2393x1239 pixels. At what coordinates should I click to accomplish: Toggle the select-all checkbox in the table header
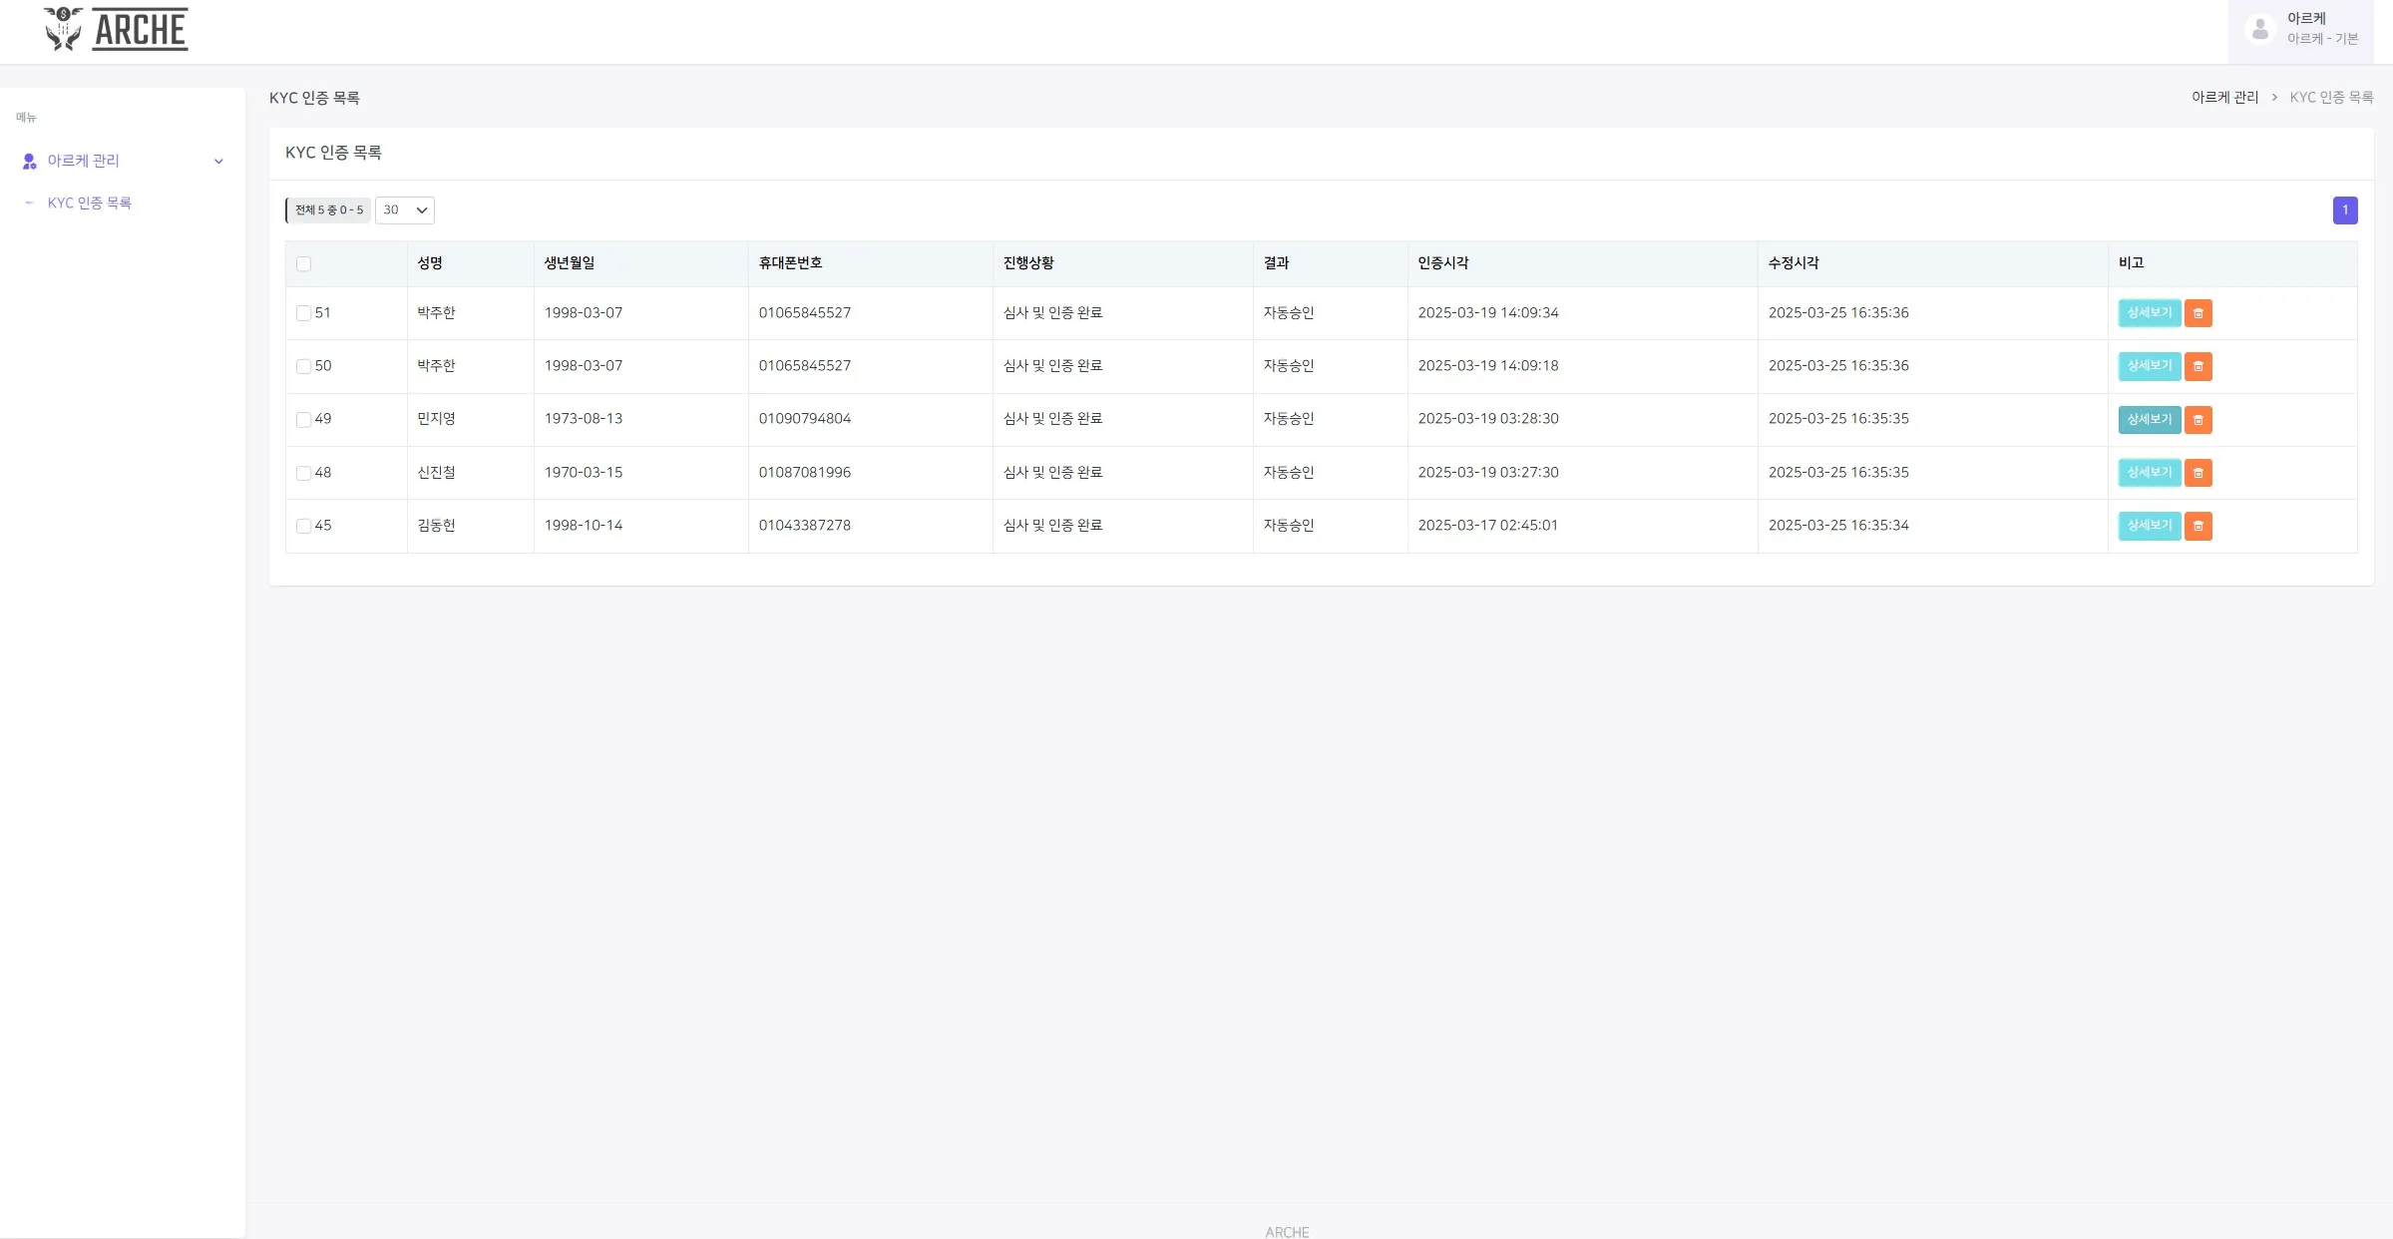(303, 263)
